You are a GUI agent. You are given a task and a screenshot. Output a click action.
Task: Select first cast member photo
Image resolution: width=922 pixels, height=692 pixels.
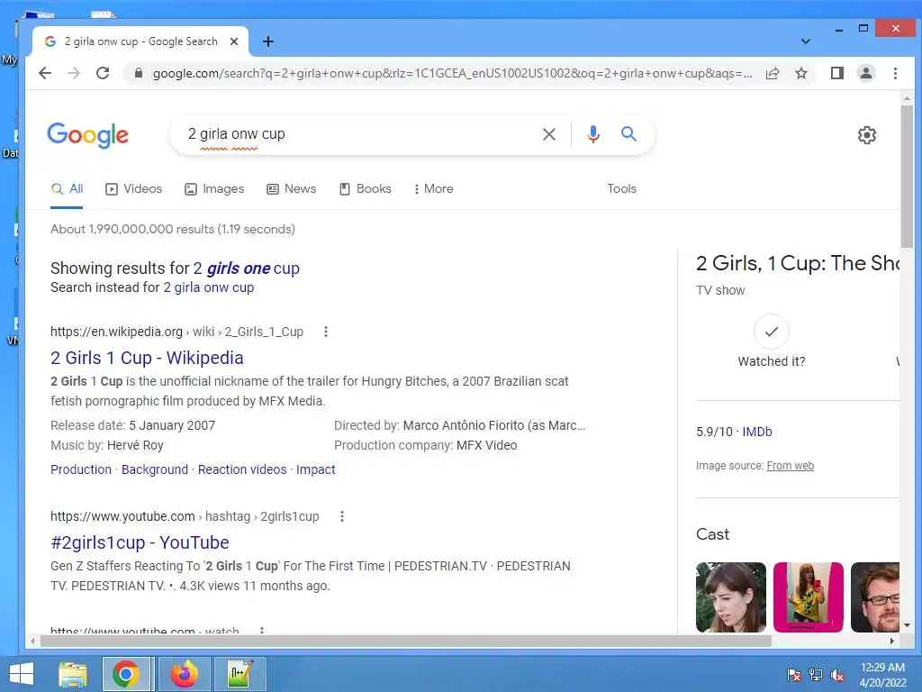click(731, 597)
